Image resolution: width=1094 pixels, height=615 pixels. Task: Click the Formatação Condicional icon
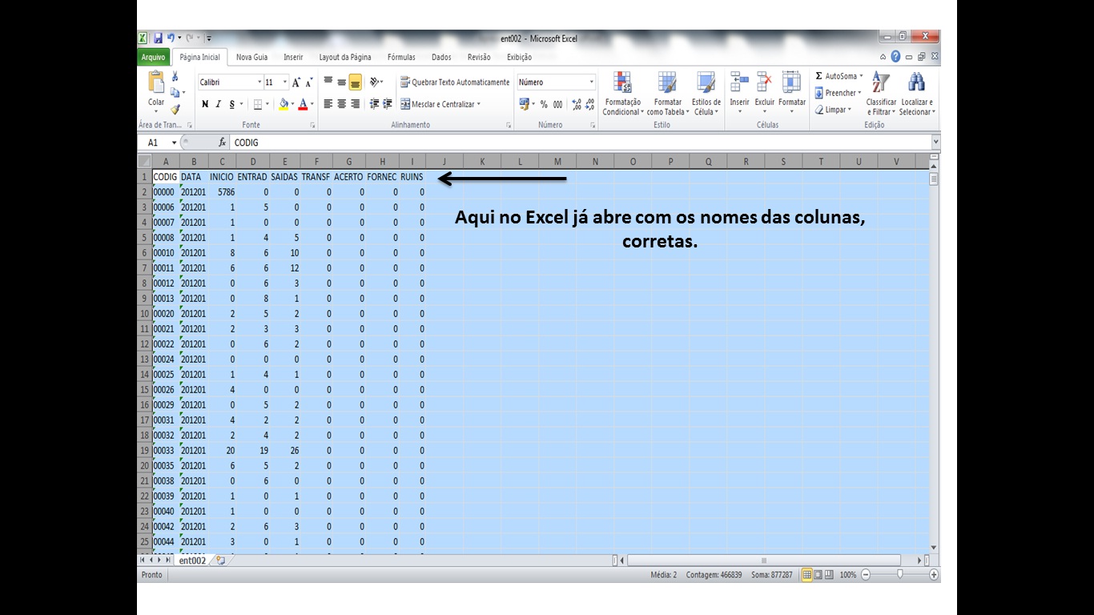[x=622, y=82]
